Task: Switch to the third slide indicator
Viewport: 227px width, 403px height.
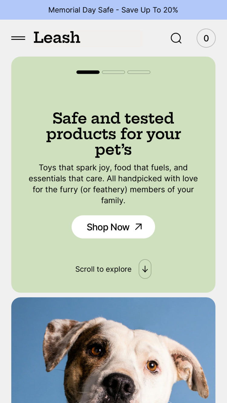Action: [139, 72]
